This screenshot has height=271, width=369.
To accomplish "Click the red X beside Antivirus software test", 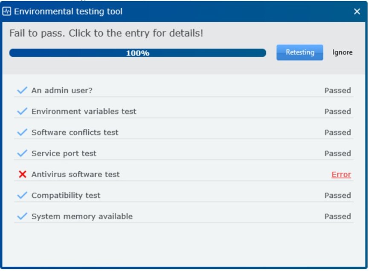I will [x=22, y=174].
